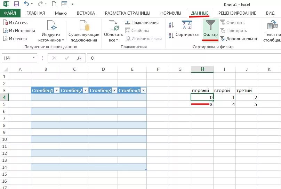The image size is (281, 189).
Task: Select cell J4 with value 2
Action: (247, 97)
